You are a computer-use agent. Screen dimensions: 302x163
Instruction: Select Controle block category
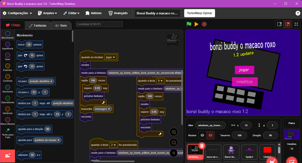7,78
